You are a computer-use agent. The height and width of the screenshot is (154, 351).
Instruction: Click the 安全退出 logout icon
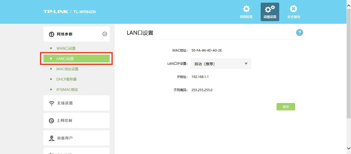(293, 9)
